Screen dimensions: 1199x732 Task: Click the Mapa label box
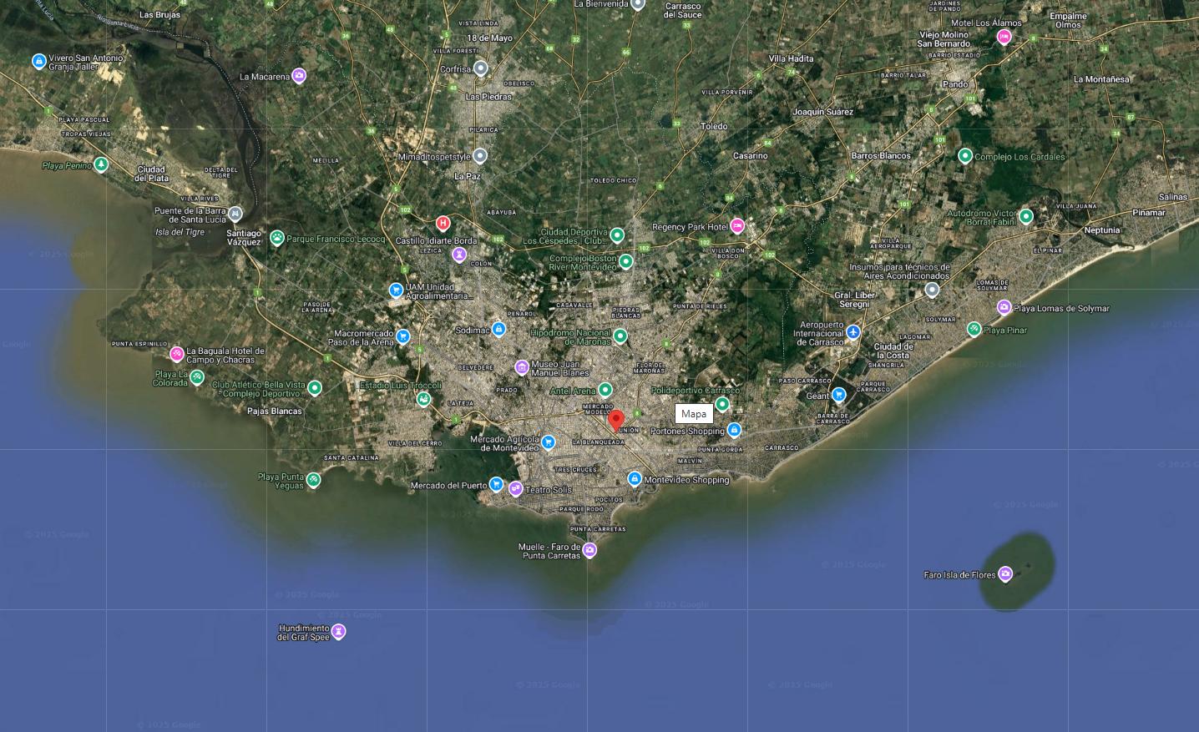click(694, 413)
